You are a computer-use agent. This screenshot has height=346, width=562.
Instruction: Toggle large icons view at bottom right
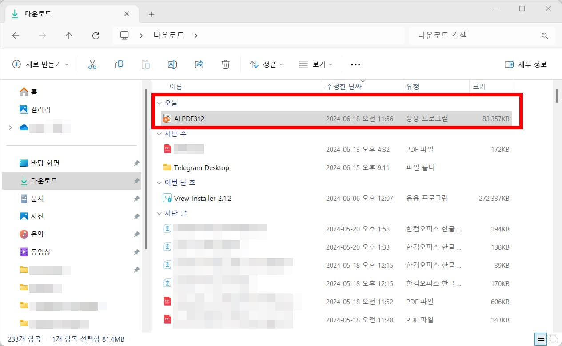coord(554,339)
